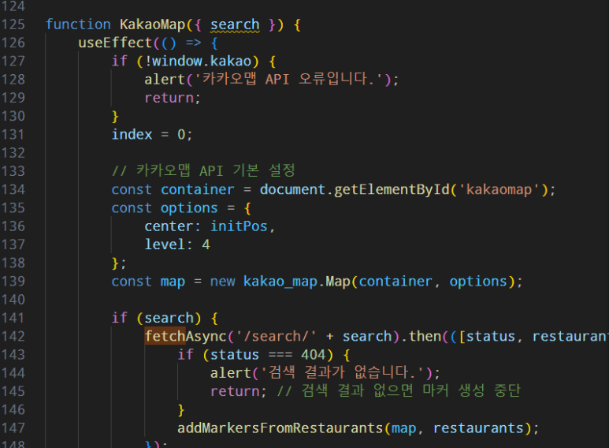609x448 pixels.
Task: Click the restaurants argument on line 147
Action: pyautogui.click(x=478, y=428)
